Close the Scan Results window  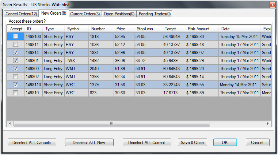point(273,5)
